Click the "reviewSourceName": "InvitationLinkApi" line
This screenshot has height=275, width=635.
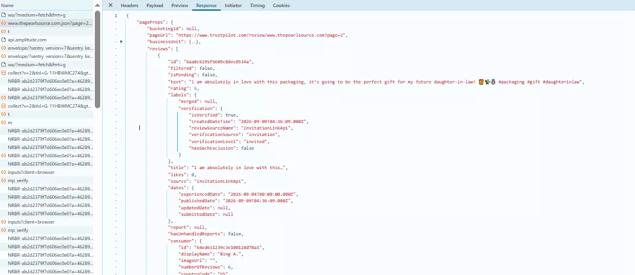click(x=241, y=128)
